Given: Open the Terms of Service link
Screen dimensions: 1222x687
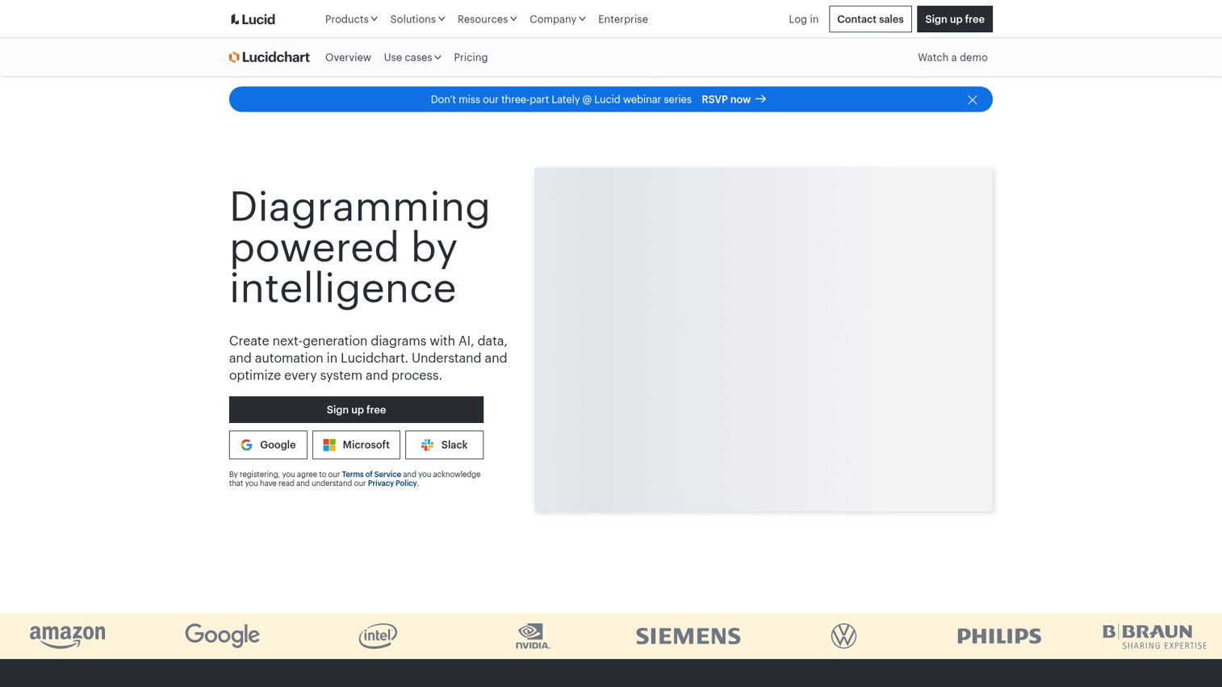Looking at the screenshot, I should click(x=371, y=475).
